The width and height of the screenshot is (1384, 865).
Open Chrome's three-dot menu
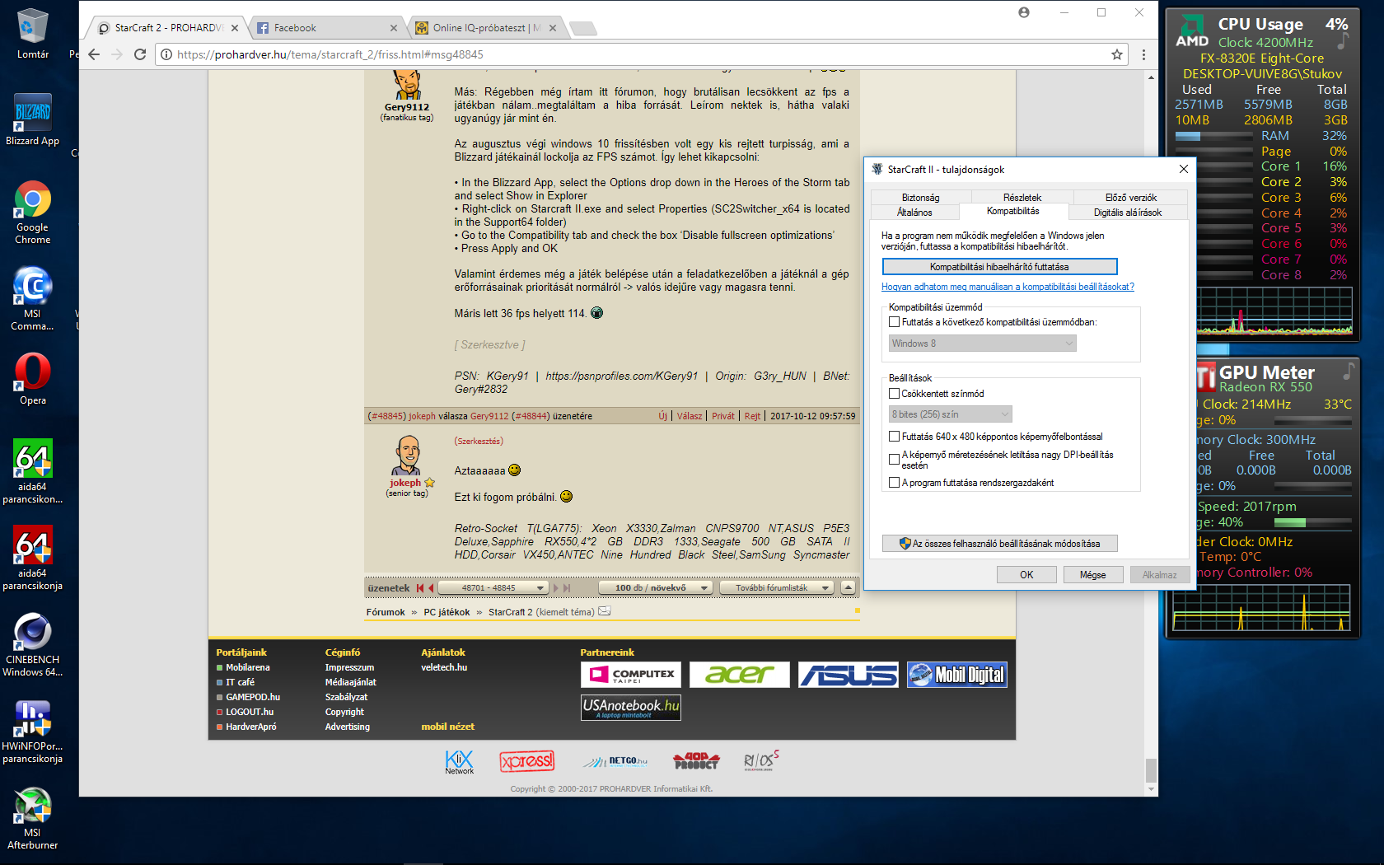pyautogui.click(x=1143, y=54)
